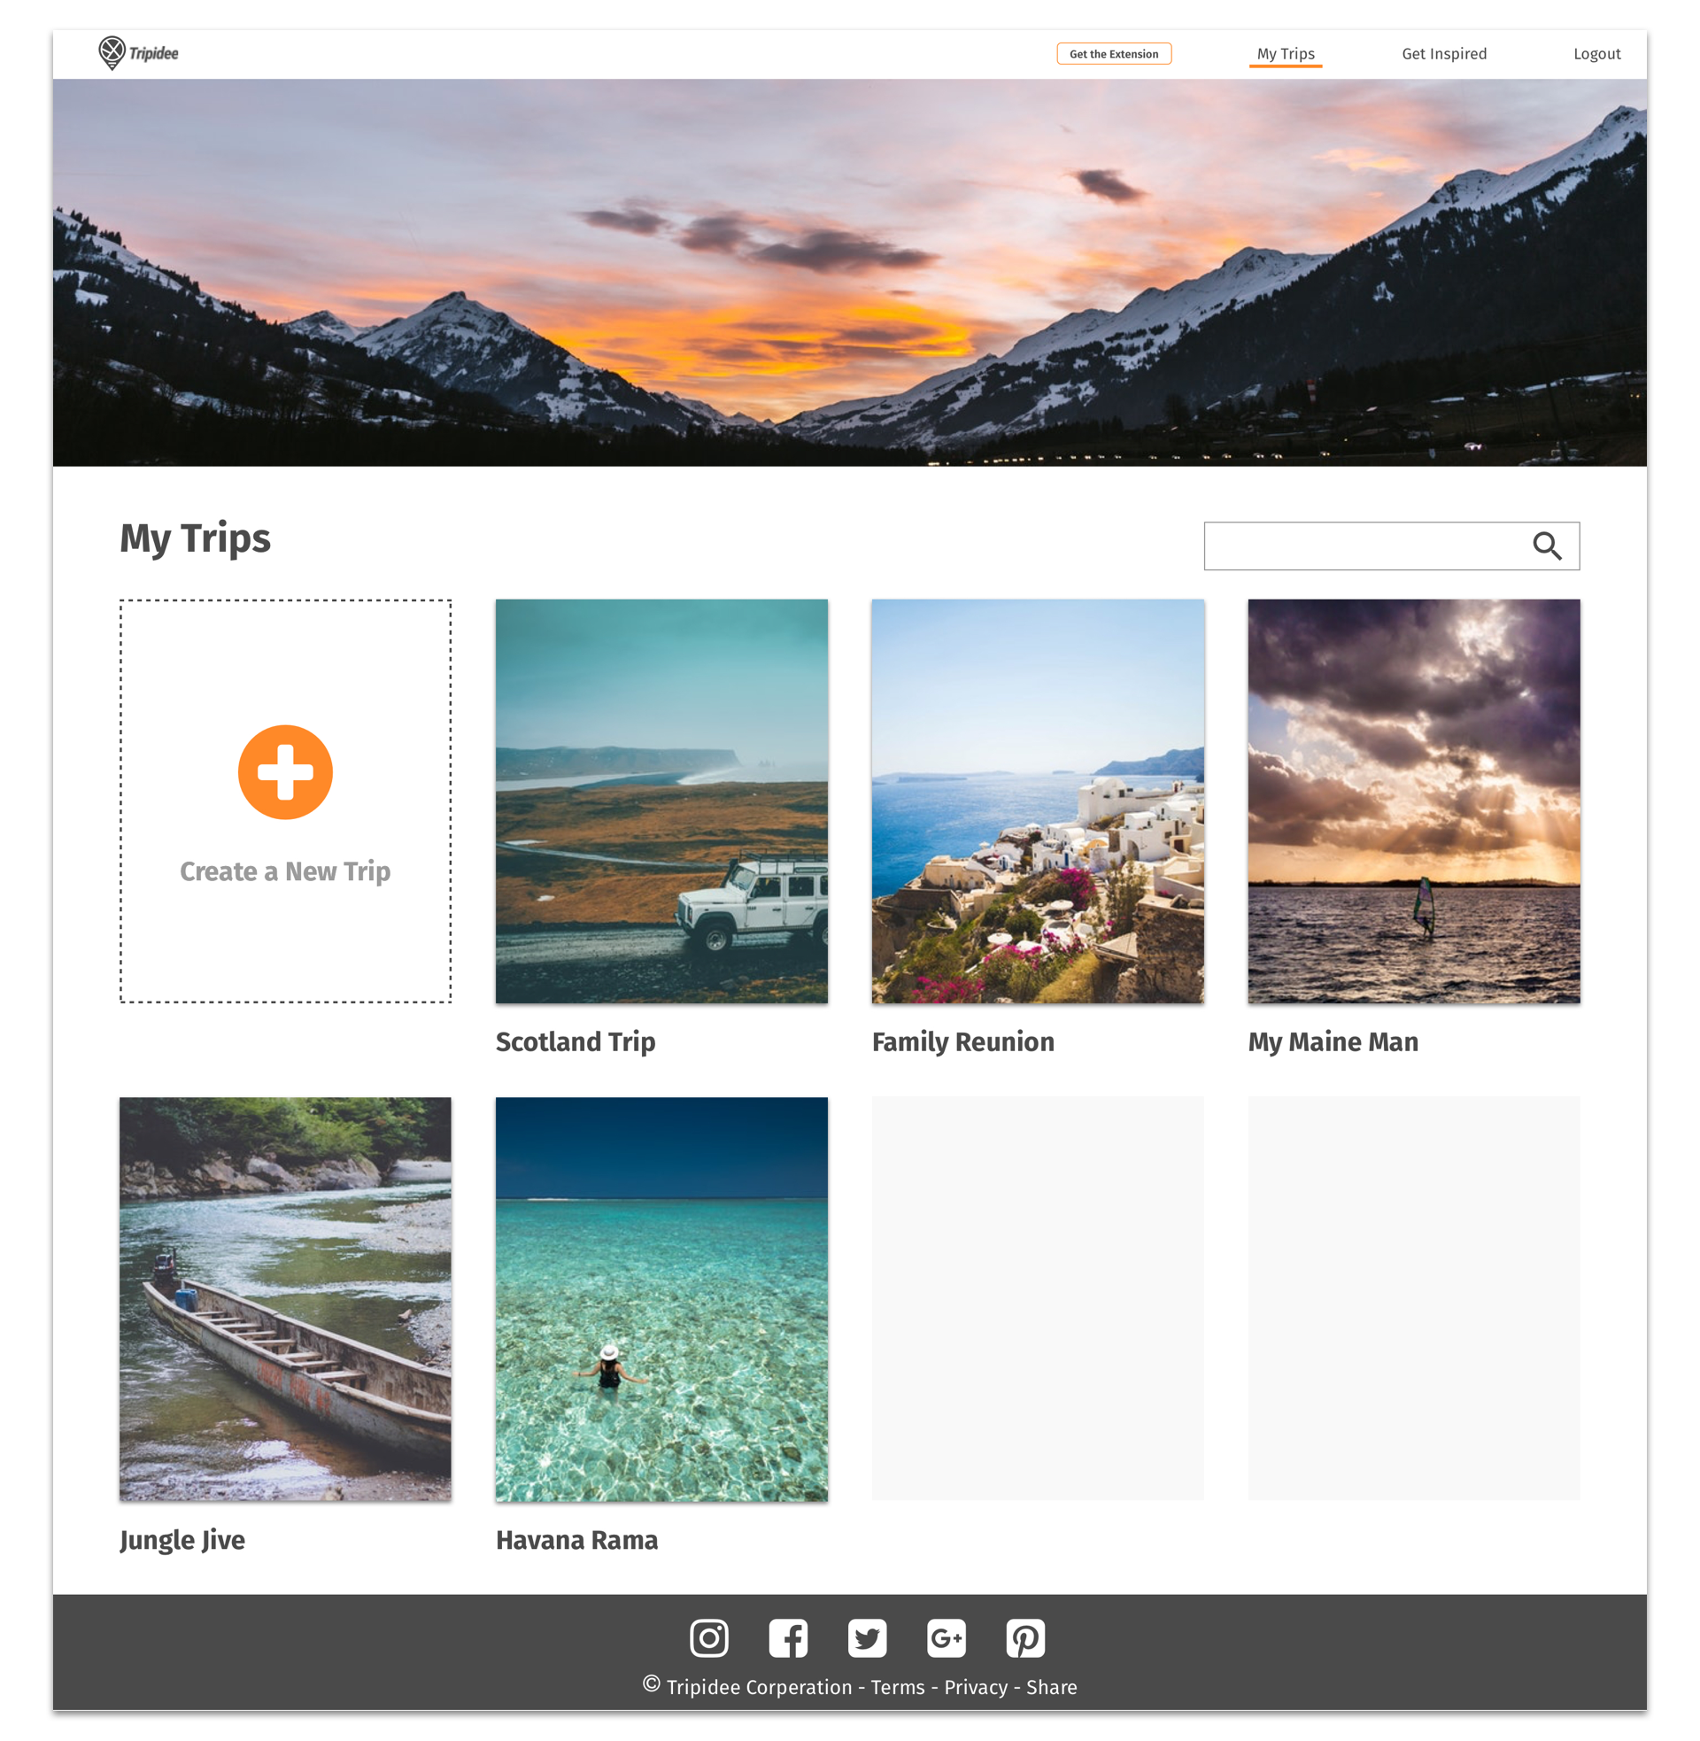The image size is (1700, 1741).
Task: Open the Terms link in footer
Action: [897, 1686]
